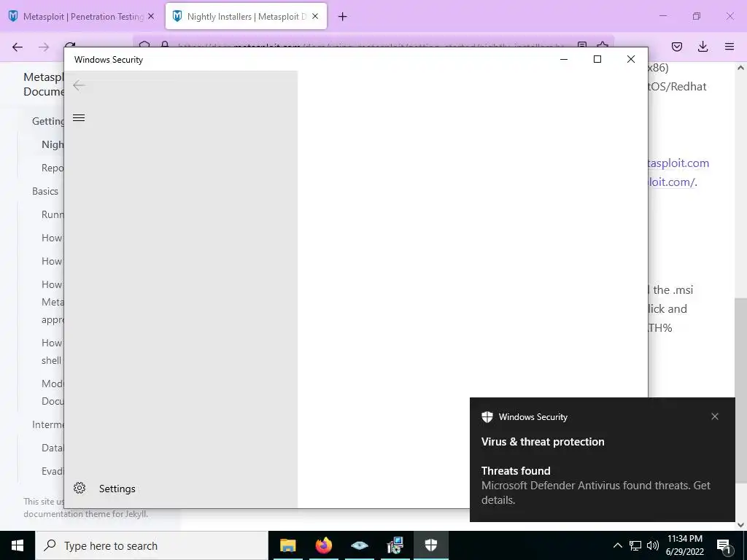Image resolution: width=747 pixels, height=560 pixels.
Task: Click the back arrow in Windows Security
Action: click(79, 86)
